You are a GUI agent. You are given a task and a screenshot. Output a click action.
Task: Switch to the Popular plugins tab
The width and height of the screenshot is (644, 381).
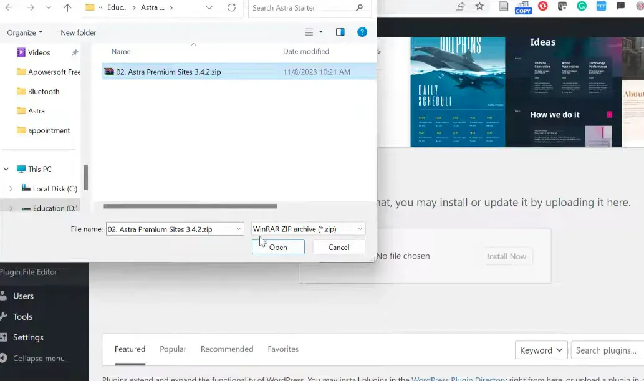(173, 349)
